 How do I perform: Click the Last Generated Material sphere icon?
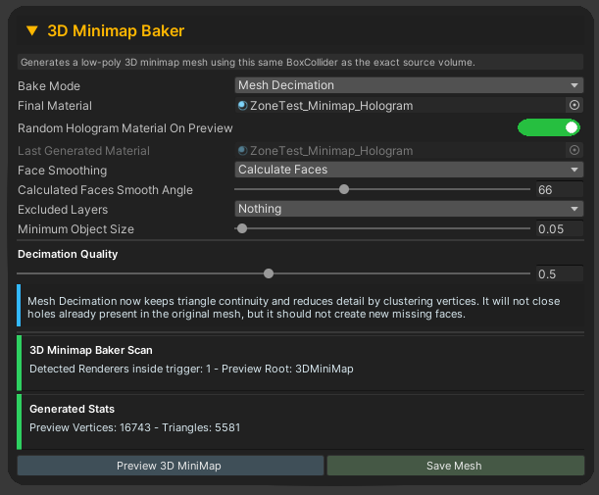(x=242, y=151)
